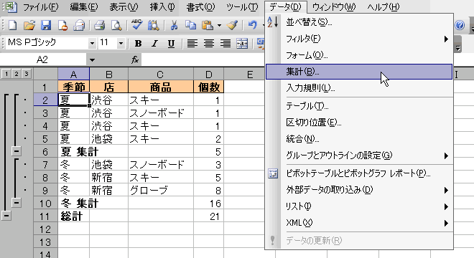Expand the リスト submenu

359,206
